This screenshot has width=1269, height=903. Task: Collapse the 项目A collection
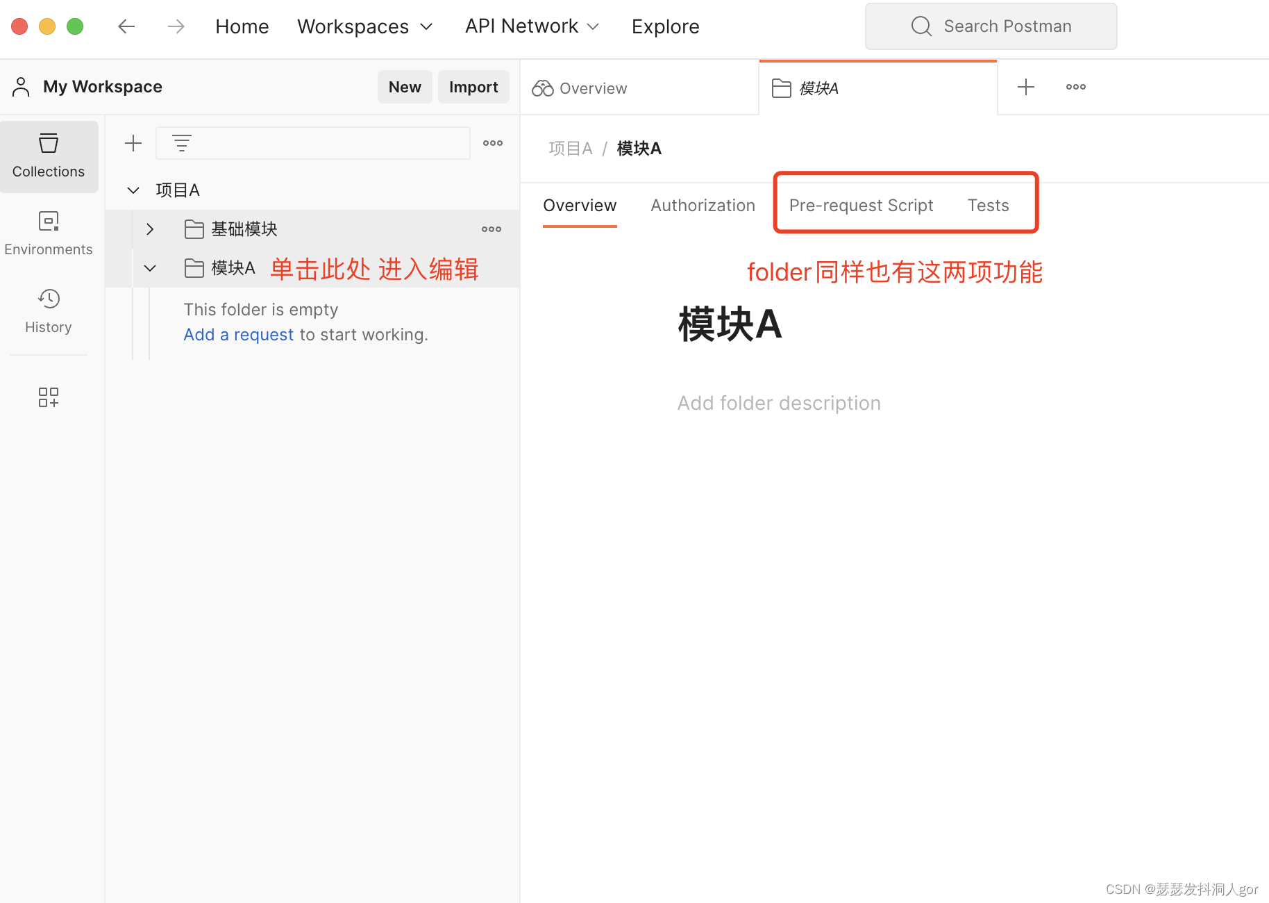click(x=133, y=190)
